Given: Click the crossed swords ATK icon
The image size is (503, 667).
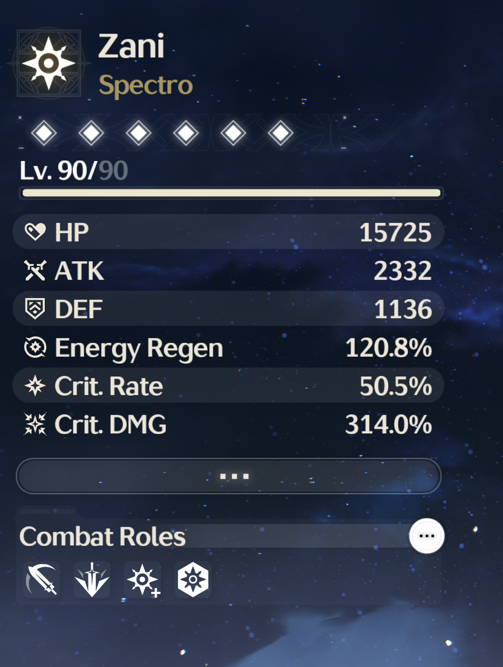Looking at the screenshot, I should 35,271.
